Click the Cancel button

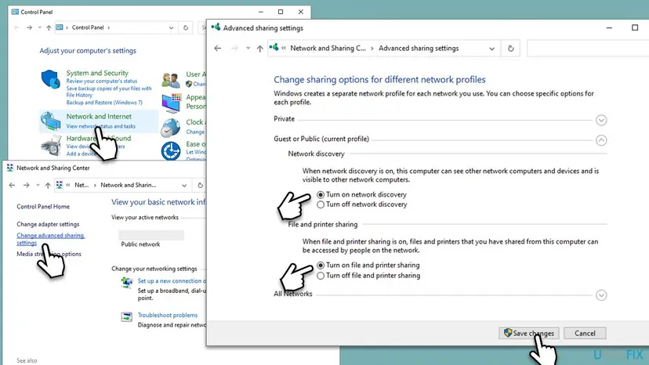585,333
